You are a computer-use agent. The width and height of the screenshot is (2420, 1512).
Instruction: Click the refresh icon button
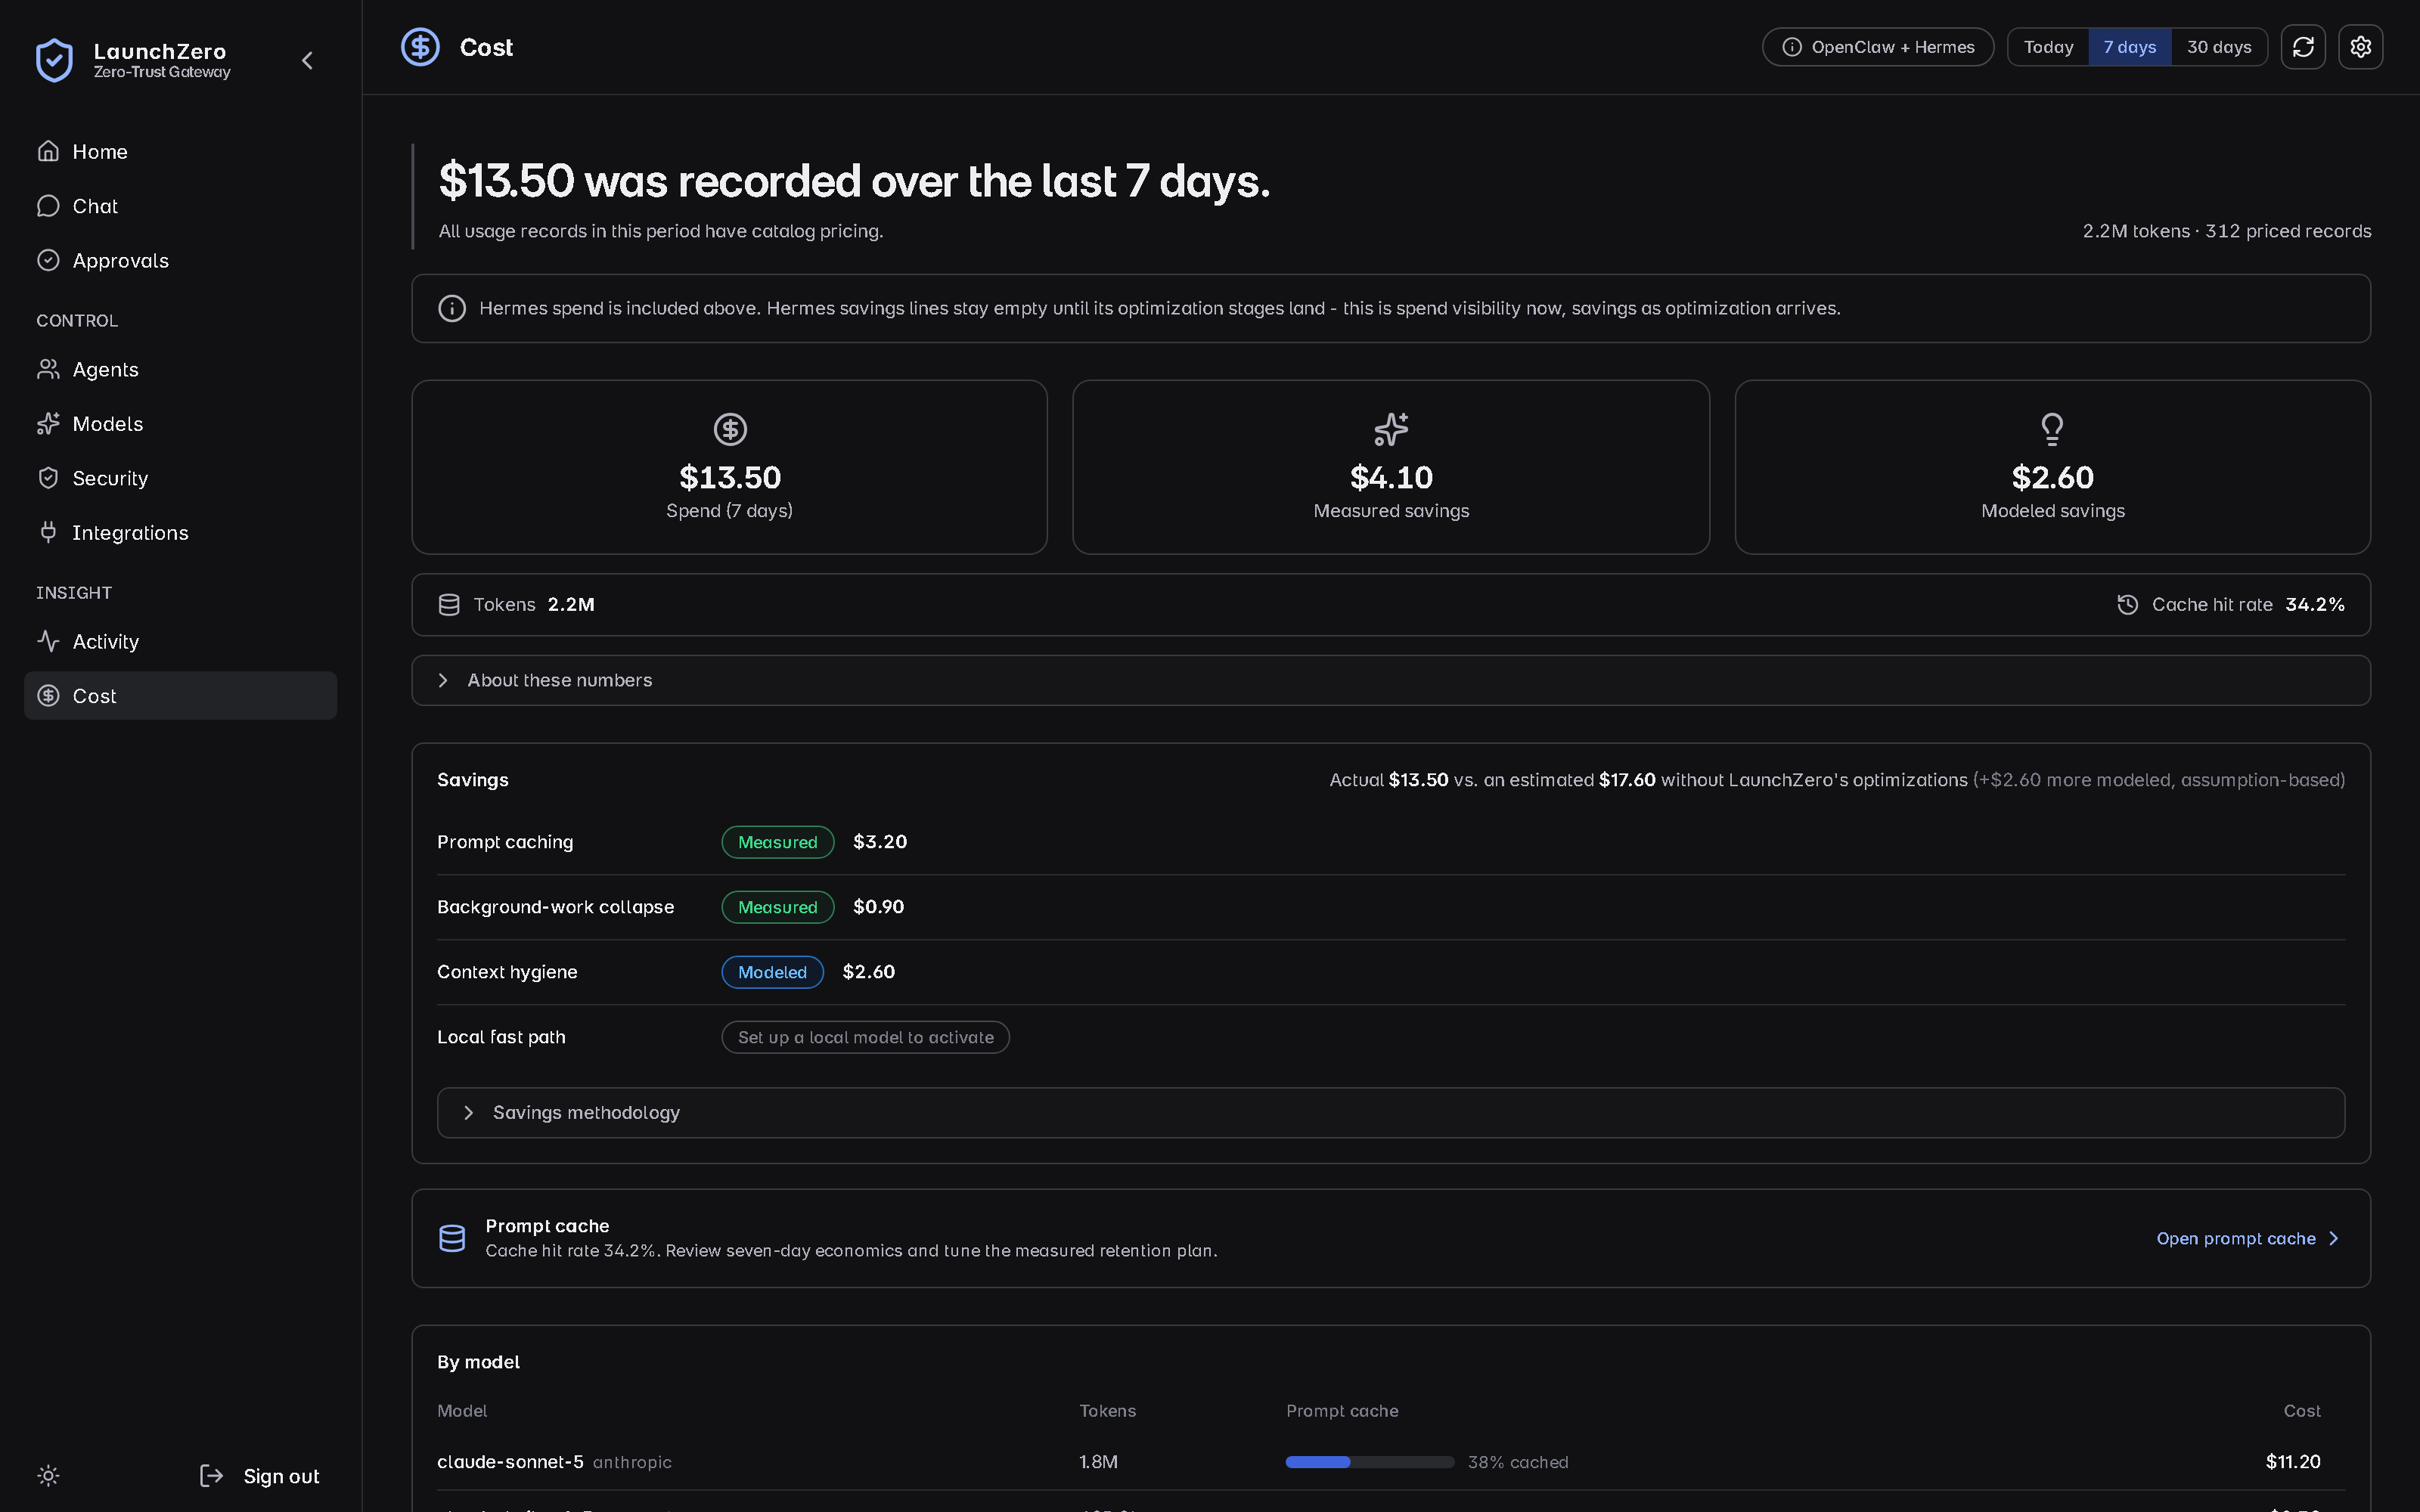(2303, 47)
